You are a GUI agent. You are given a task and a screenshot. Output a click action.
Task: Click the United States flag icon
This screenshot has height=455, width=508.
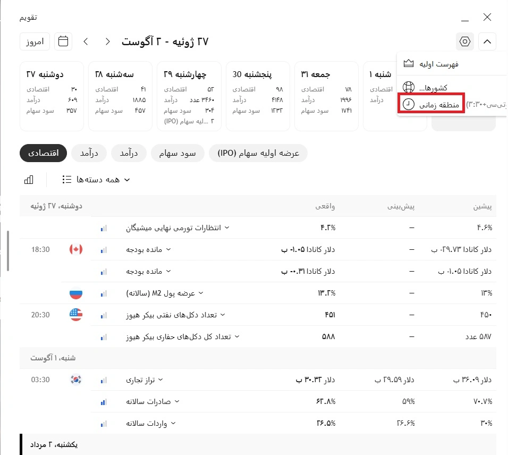point(76,315)
